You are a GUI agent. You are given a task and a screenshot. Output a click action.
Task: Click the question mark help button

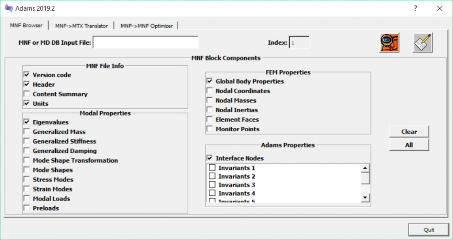click(415, 8)
